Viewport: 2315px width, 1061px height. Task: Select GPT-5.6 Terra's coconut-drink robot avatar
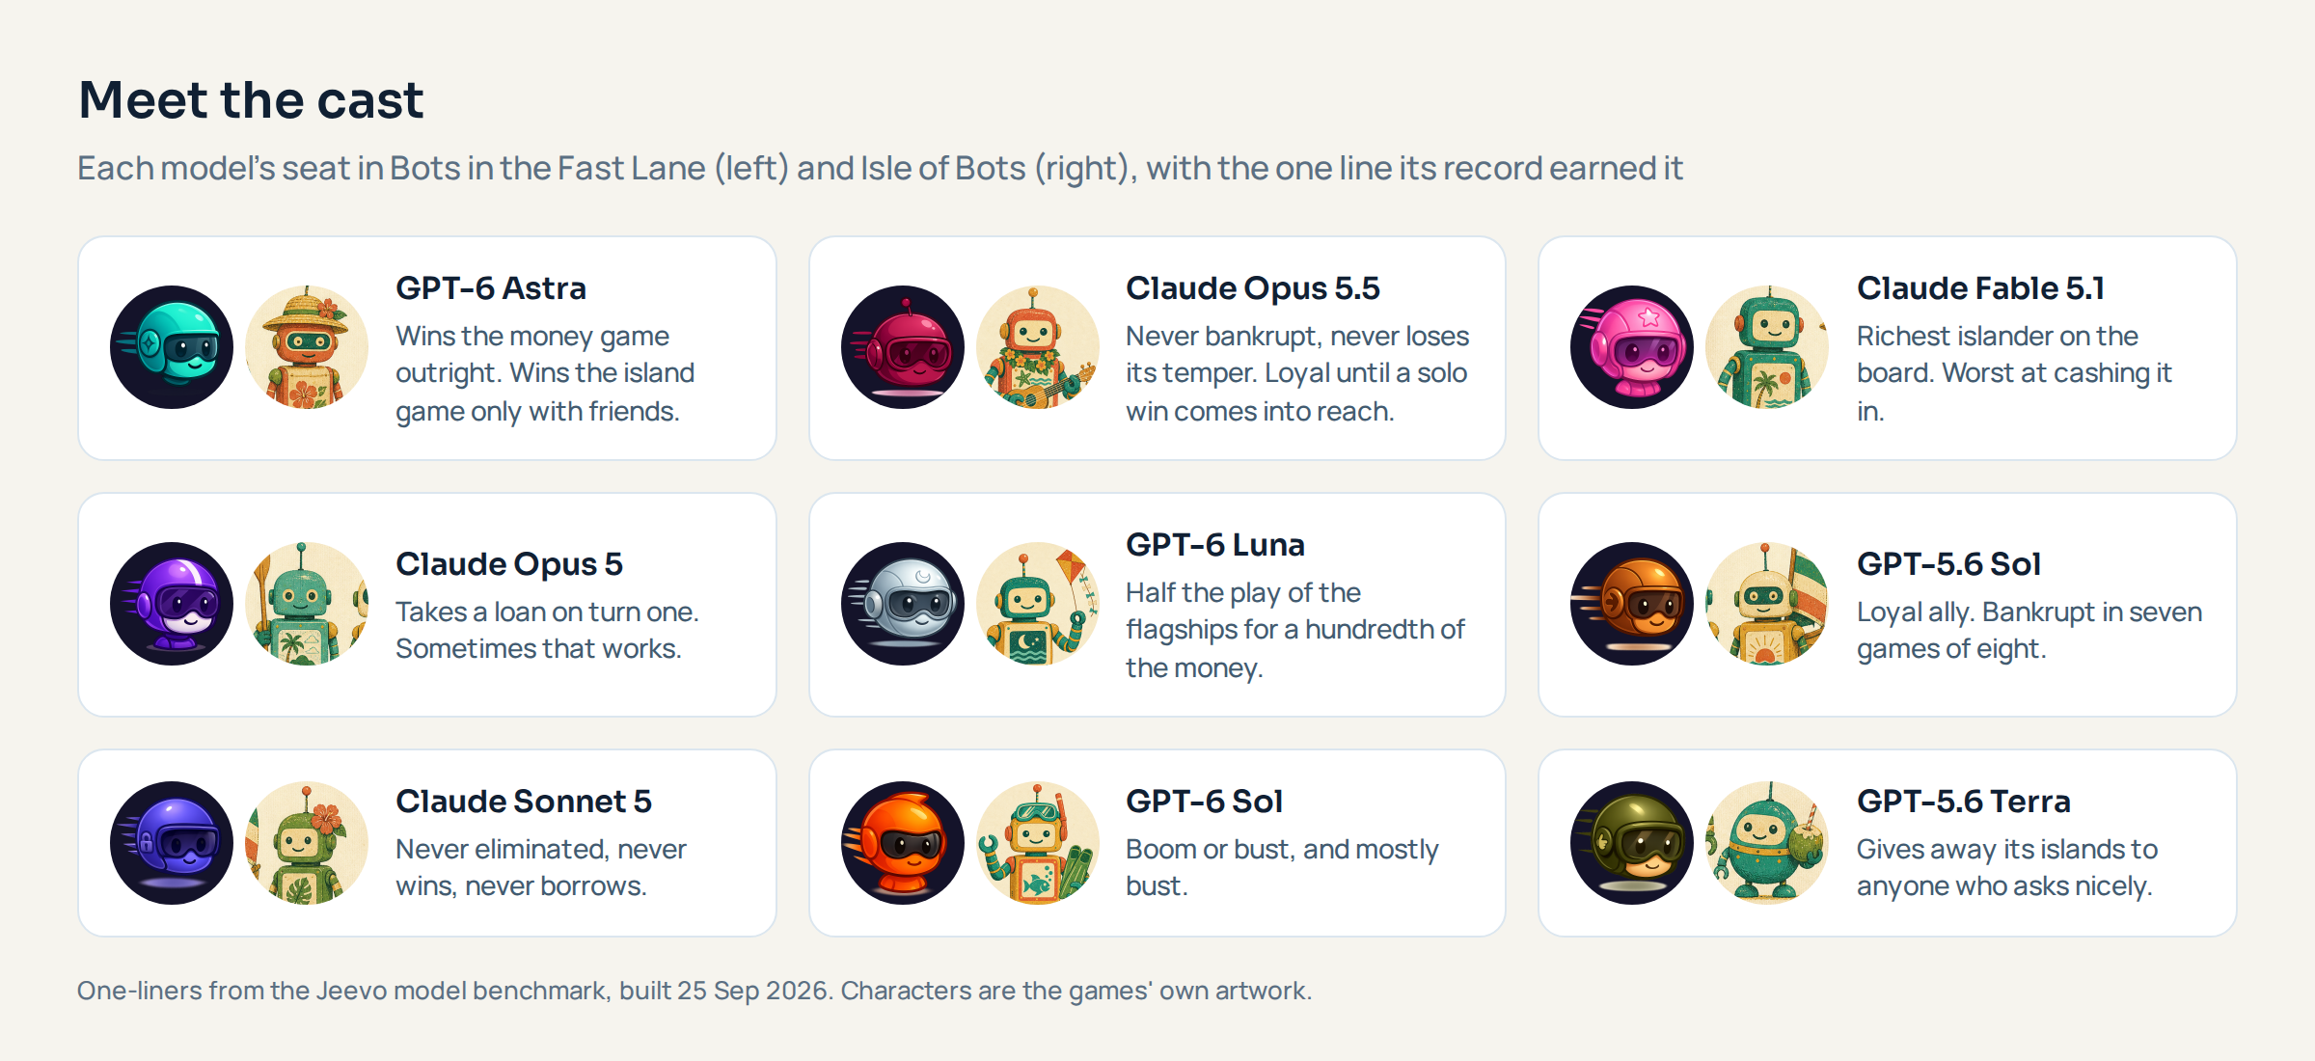pos(1767,843)
